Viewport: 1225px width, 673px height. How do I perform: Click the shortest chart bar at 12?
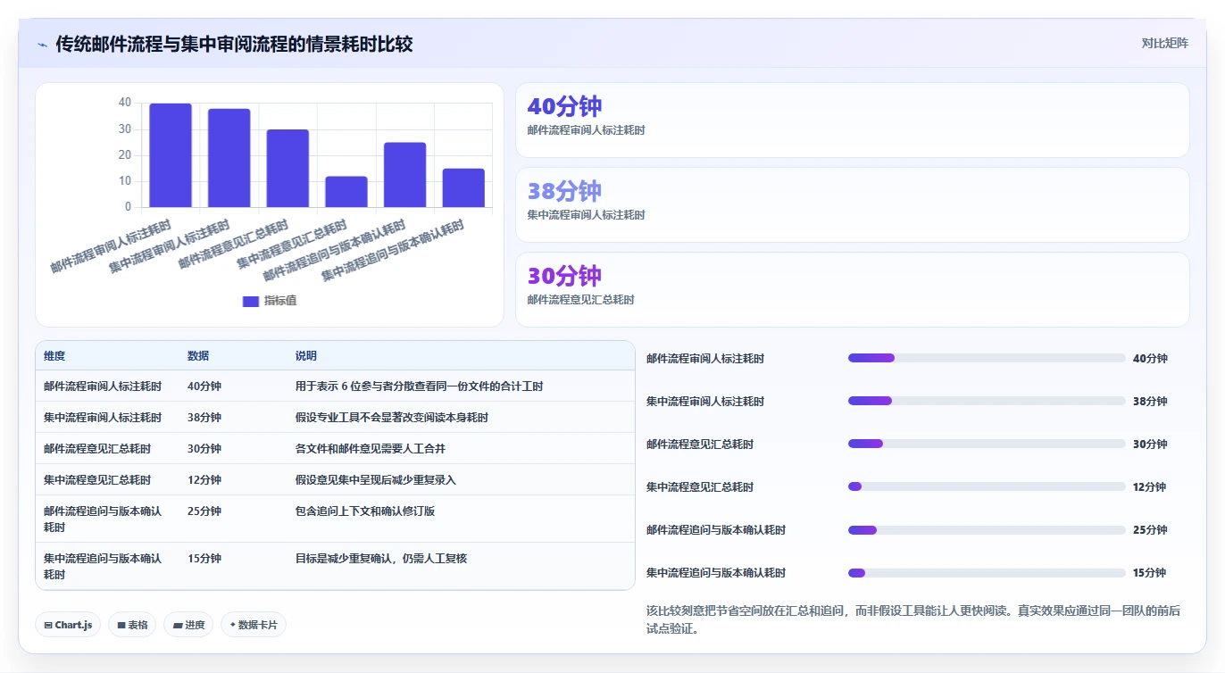tap(346, 192)
